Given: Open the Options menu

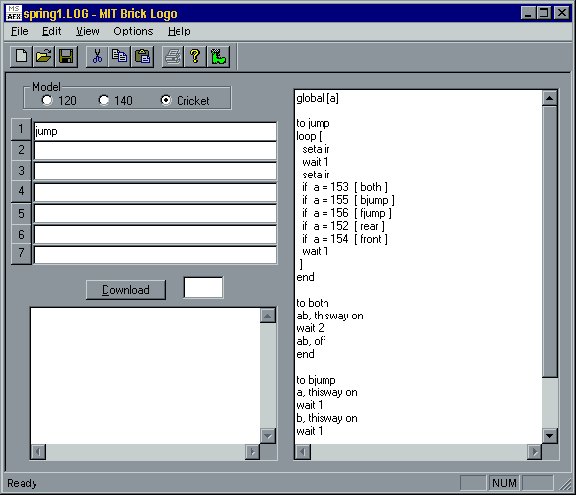Looking at the screenshot, I should pos(133,31).
